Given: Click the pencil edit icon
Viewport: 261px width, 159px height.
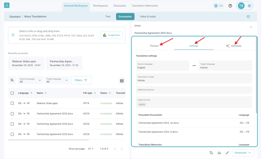Looking at the screenshot, I should tap(227, 153).
